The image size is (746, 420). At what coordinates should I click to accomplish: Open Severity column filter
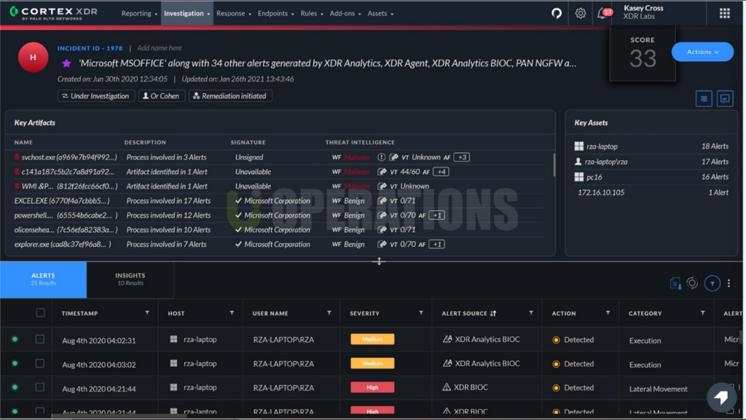pos(420,312)
